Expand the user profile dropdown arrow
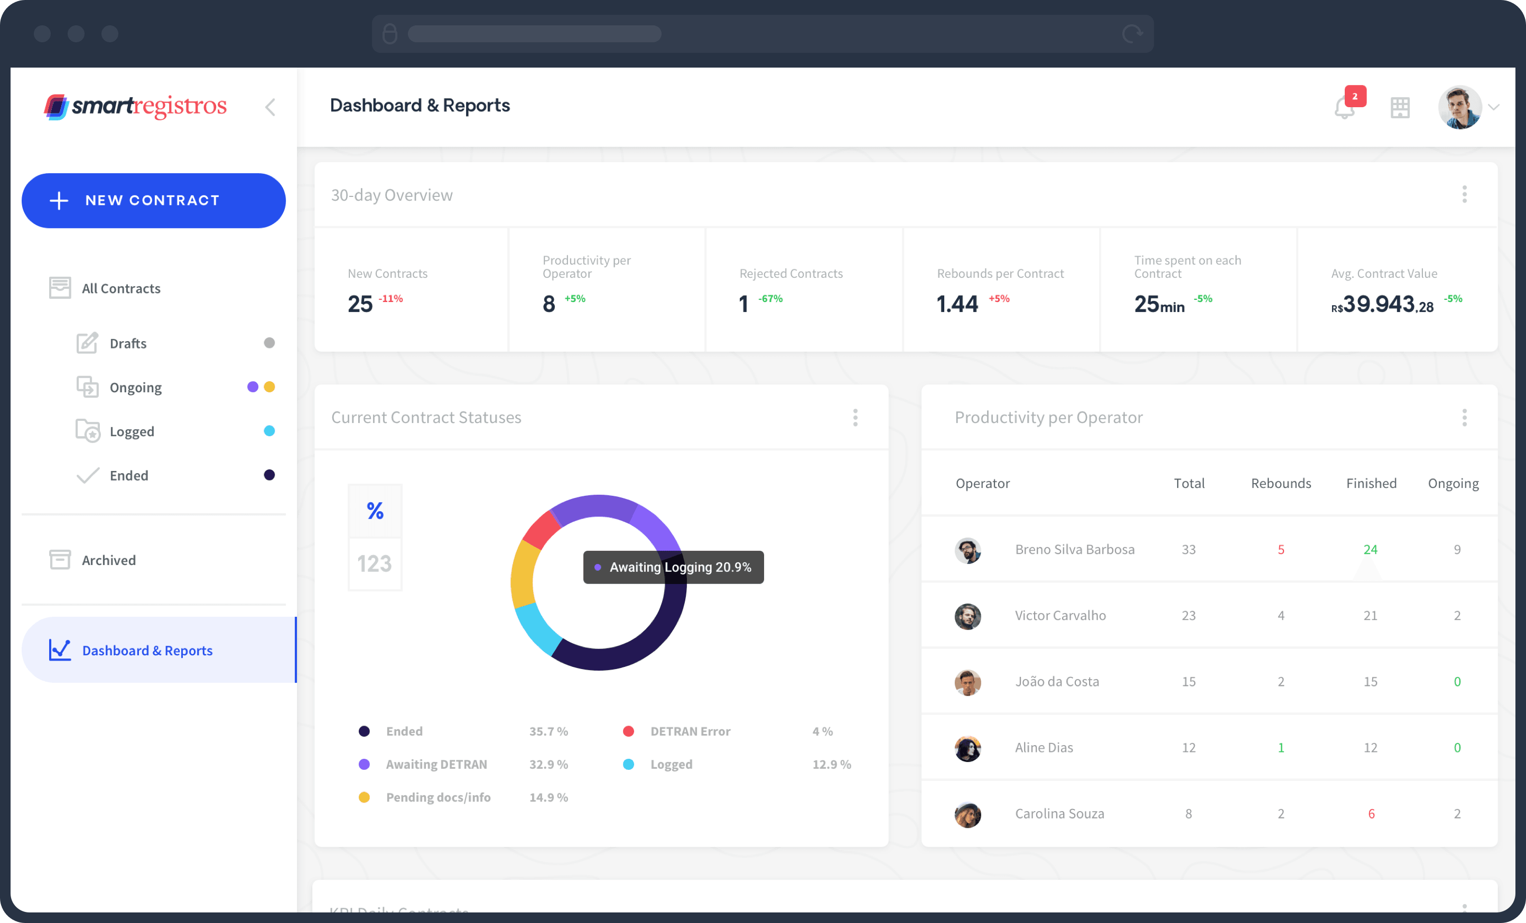Screen dimensions: 1526x923 tap(1494, 107)
